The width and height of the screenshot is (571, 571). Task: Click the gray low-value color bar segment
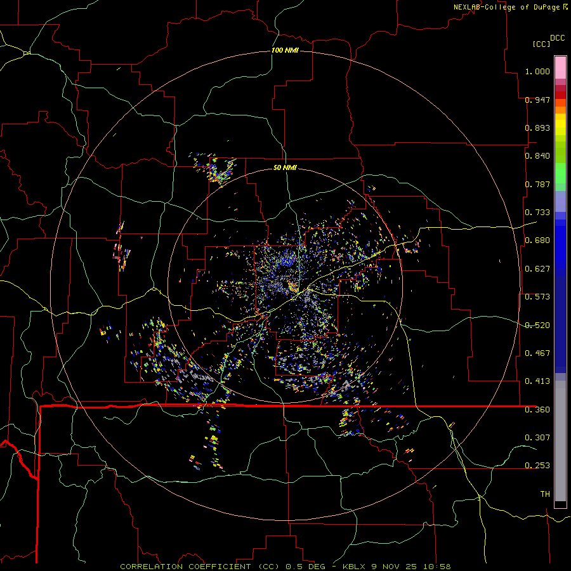560,441
